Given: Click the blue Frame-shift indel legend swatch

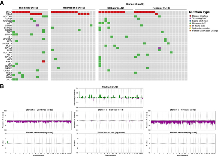Looking at the screenshot, I should (x=190, y=21).
